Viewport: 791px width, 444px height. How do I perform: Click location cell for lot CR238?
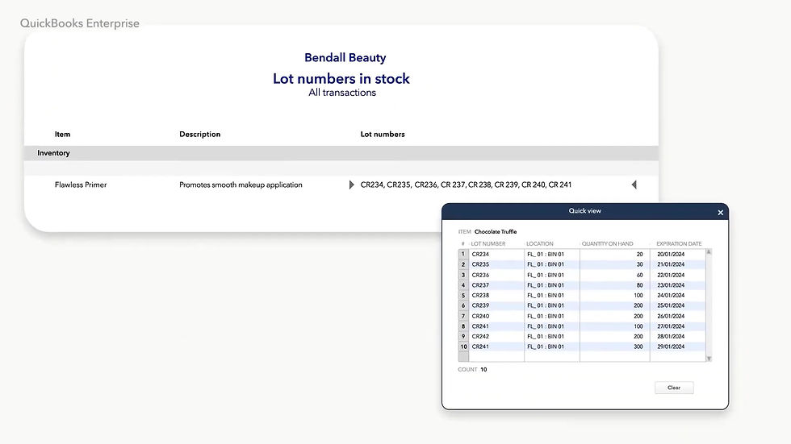546,296
